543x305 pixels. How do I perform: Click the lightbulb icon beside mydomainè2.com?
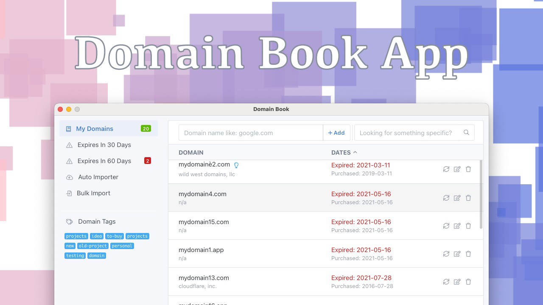(236, 165)
